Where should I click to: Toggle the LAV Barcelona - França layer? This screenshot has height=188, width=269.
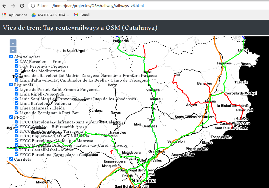[x=17, y=62]
